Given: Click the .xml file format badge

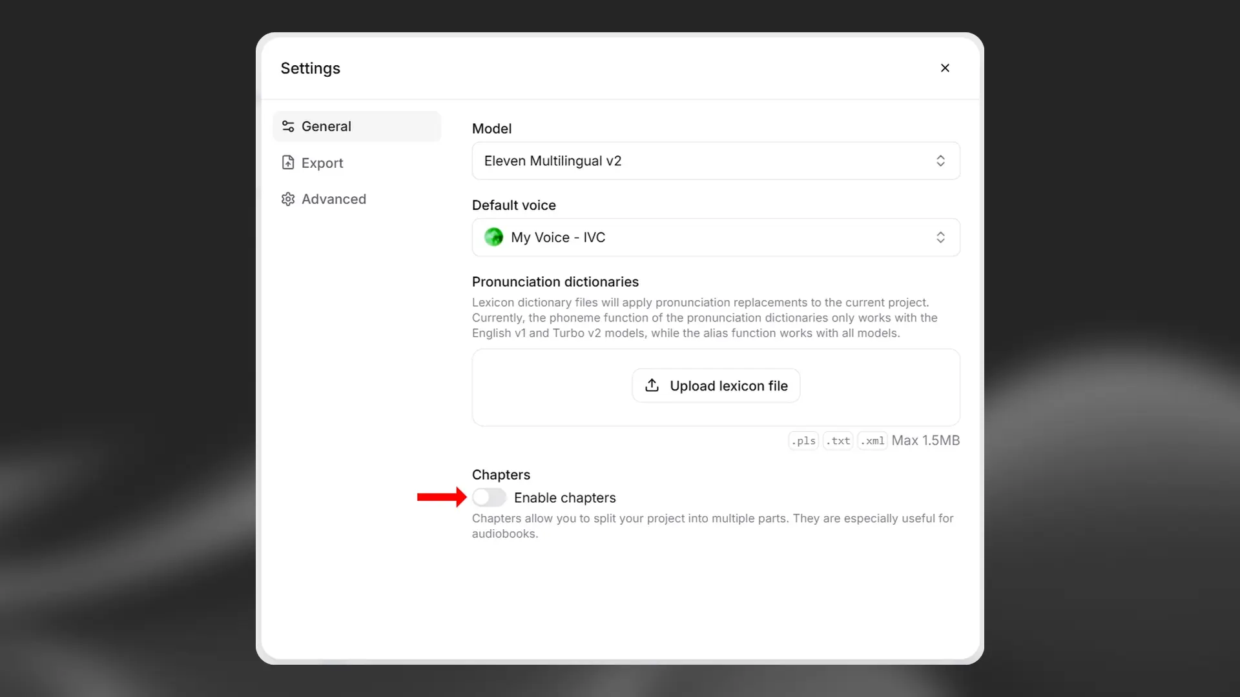Looking at the screenshot, I should pyautogui.click(x=872, y=440).
